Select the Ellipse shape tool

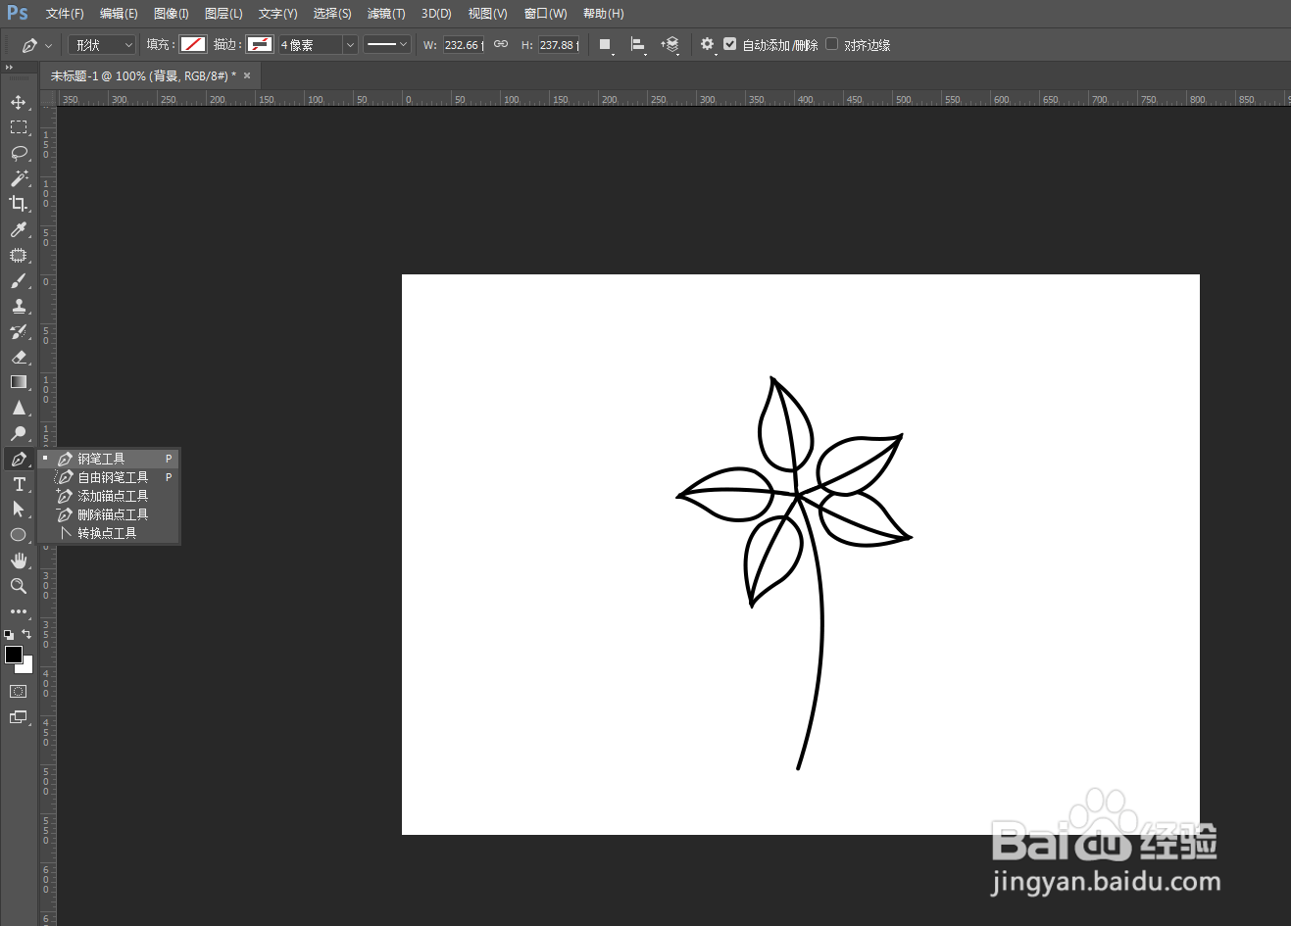19,535
